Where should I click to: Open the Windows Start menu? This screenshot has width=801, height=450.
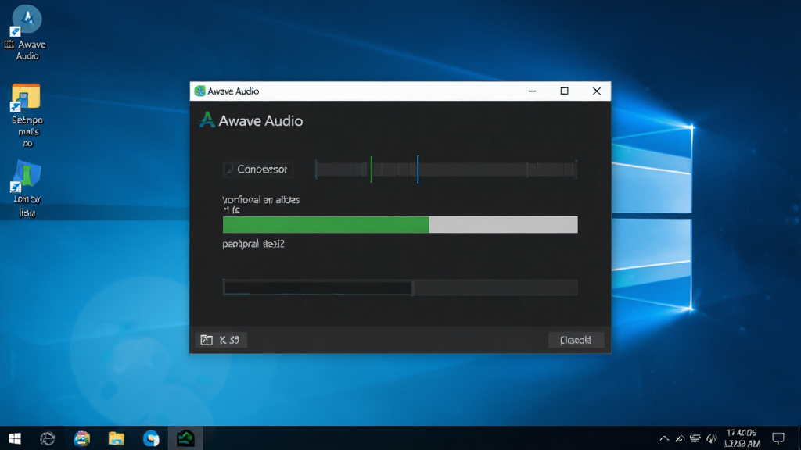(15, 438)
